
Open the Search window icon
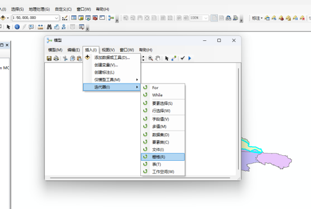tap(88, 18)
